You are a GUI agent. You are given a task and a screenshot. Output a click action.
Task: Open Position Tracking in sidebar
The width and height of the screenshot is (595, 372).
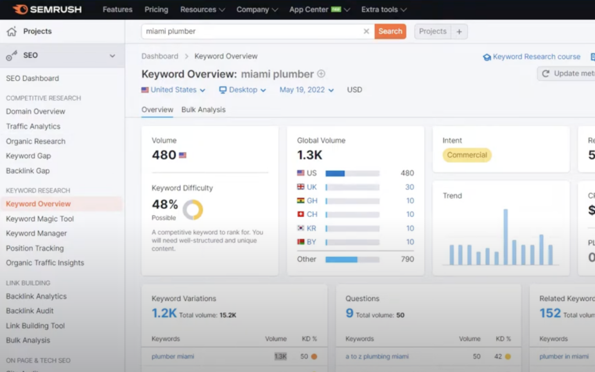35,248
